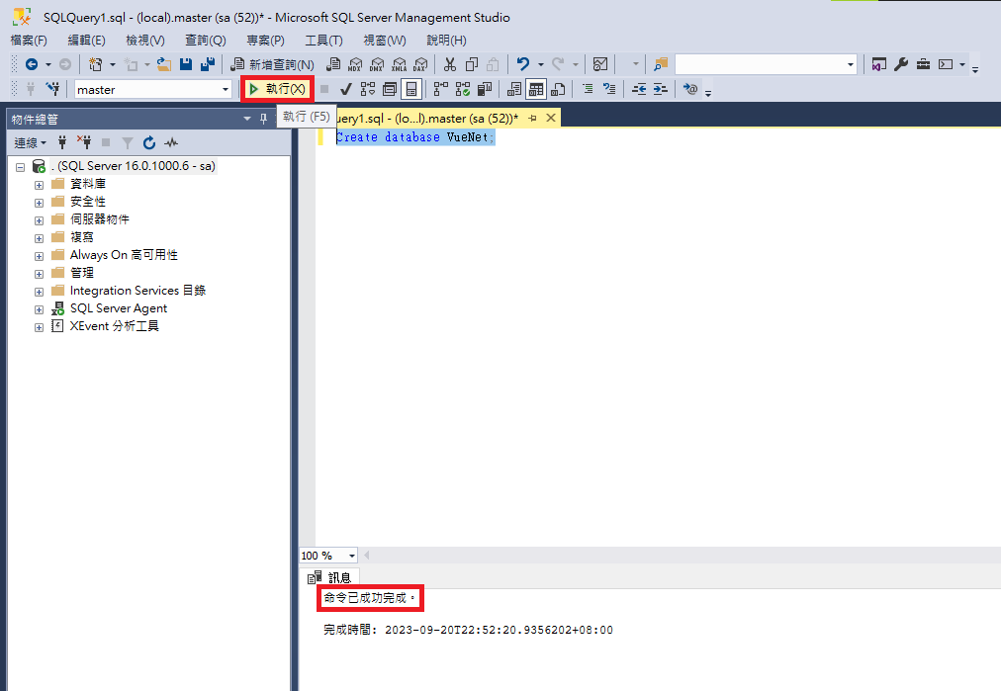Select the 訊息 results tab
This screenshot has width=1001, height=691.
329,577
